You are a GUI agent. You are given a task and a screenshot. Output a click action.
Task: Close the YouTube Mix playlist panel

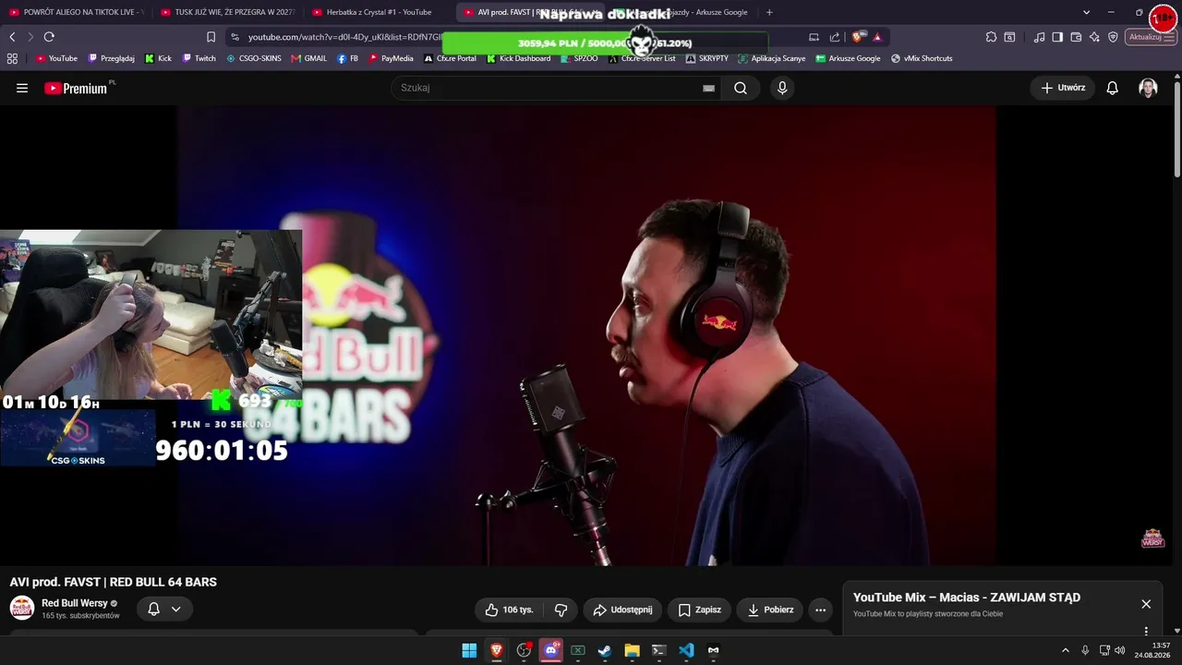pyautogui.click(x=1146, y=604)
